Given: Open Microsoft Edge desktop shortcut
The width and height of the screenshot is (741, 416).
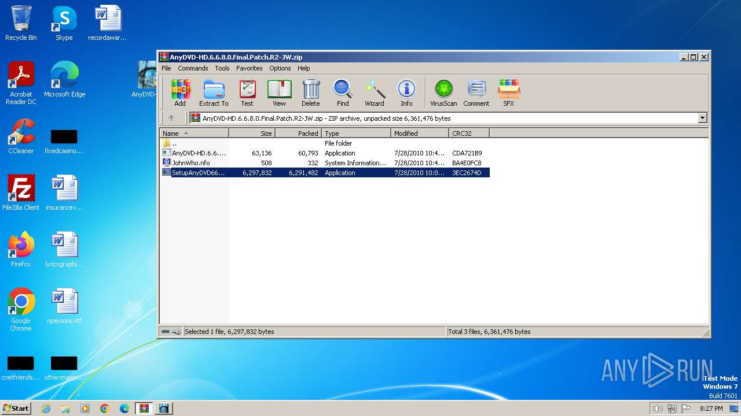Looking at the screenshot, I should [x=64, y=80].
